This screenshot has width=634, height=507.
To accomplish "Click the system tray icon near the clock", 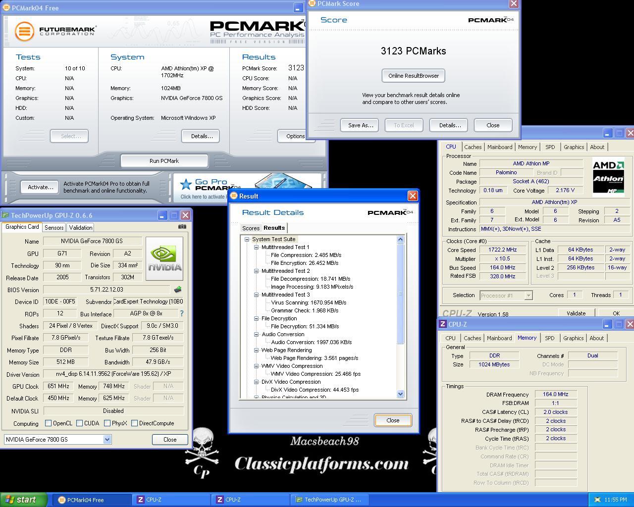I will [x=597, y=500].
